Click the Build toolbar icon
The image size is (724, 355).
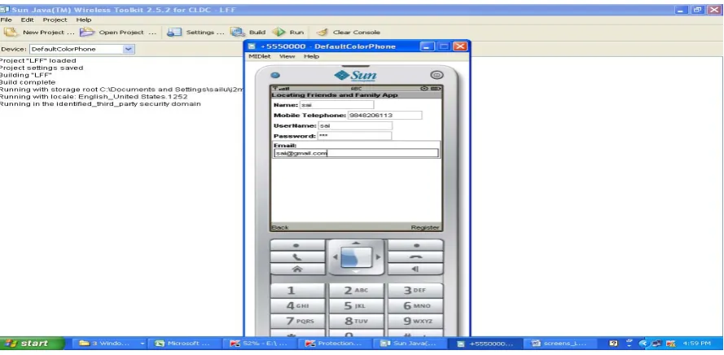[x=237, y=33]
